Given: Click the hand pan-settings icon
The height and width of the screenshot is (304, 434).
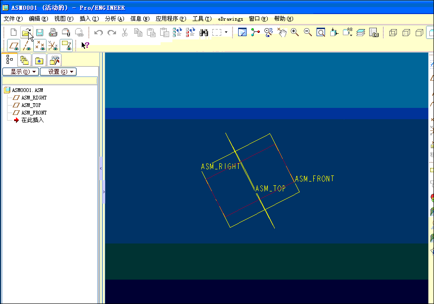Looking at the screenshot, I should coord(282,32).
